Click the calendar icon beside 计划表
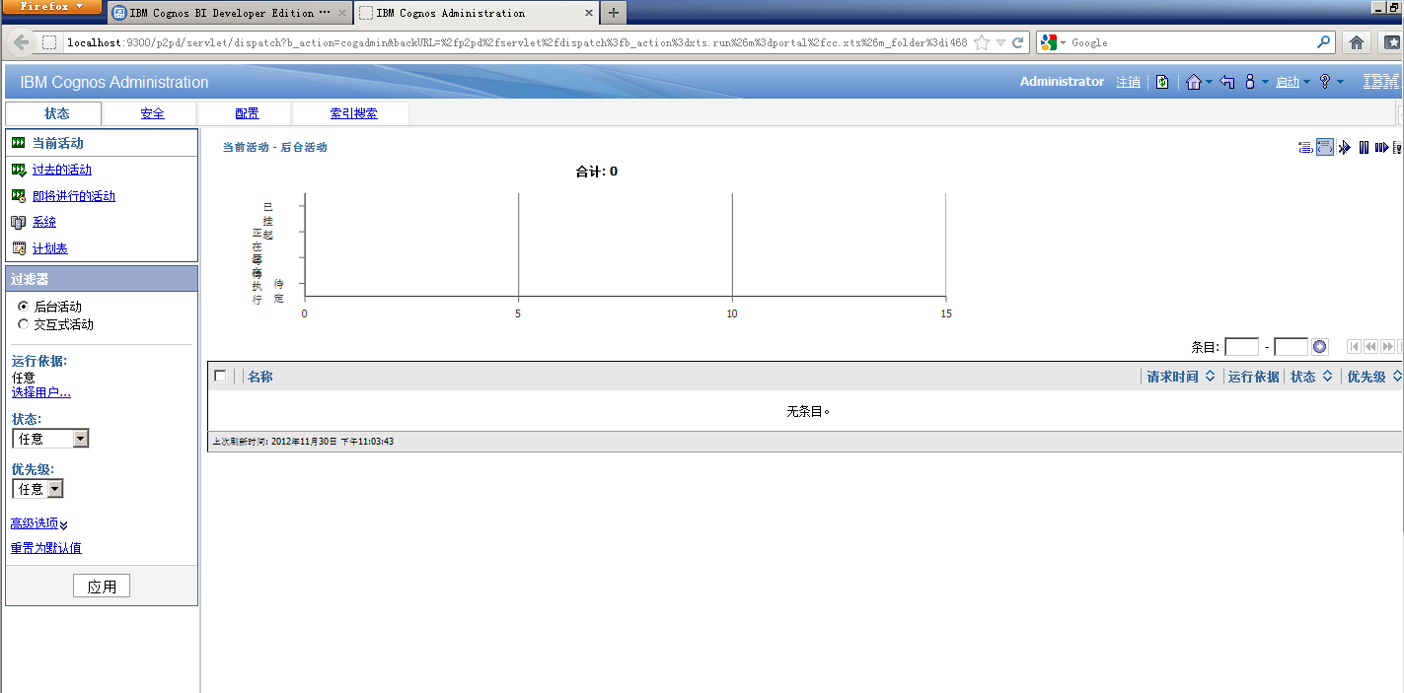 (x=18, y=248)
